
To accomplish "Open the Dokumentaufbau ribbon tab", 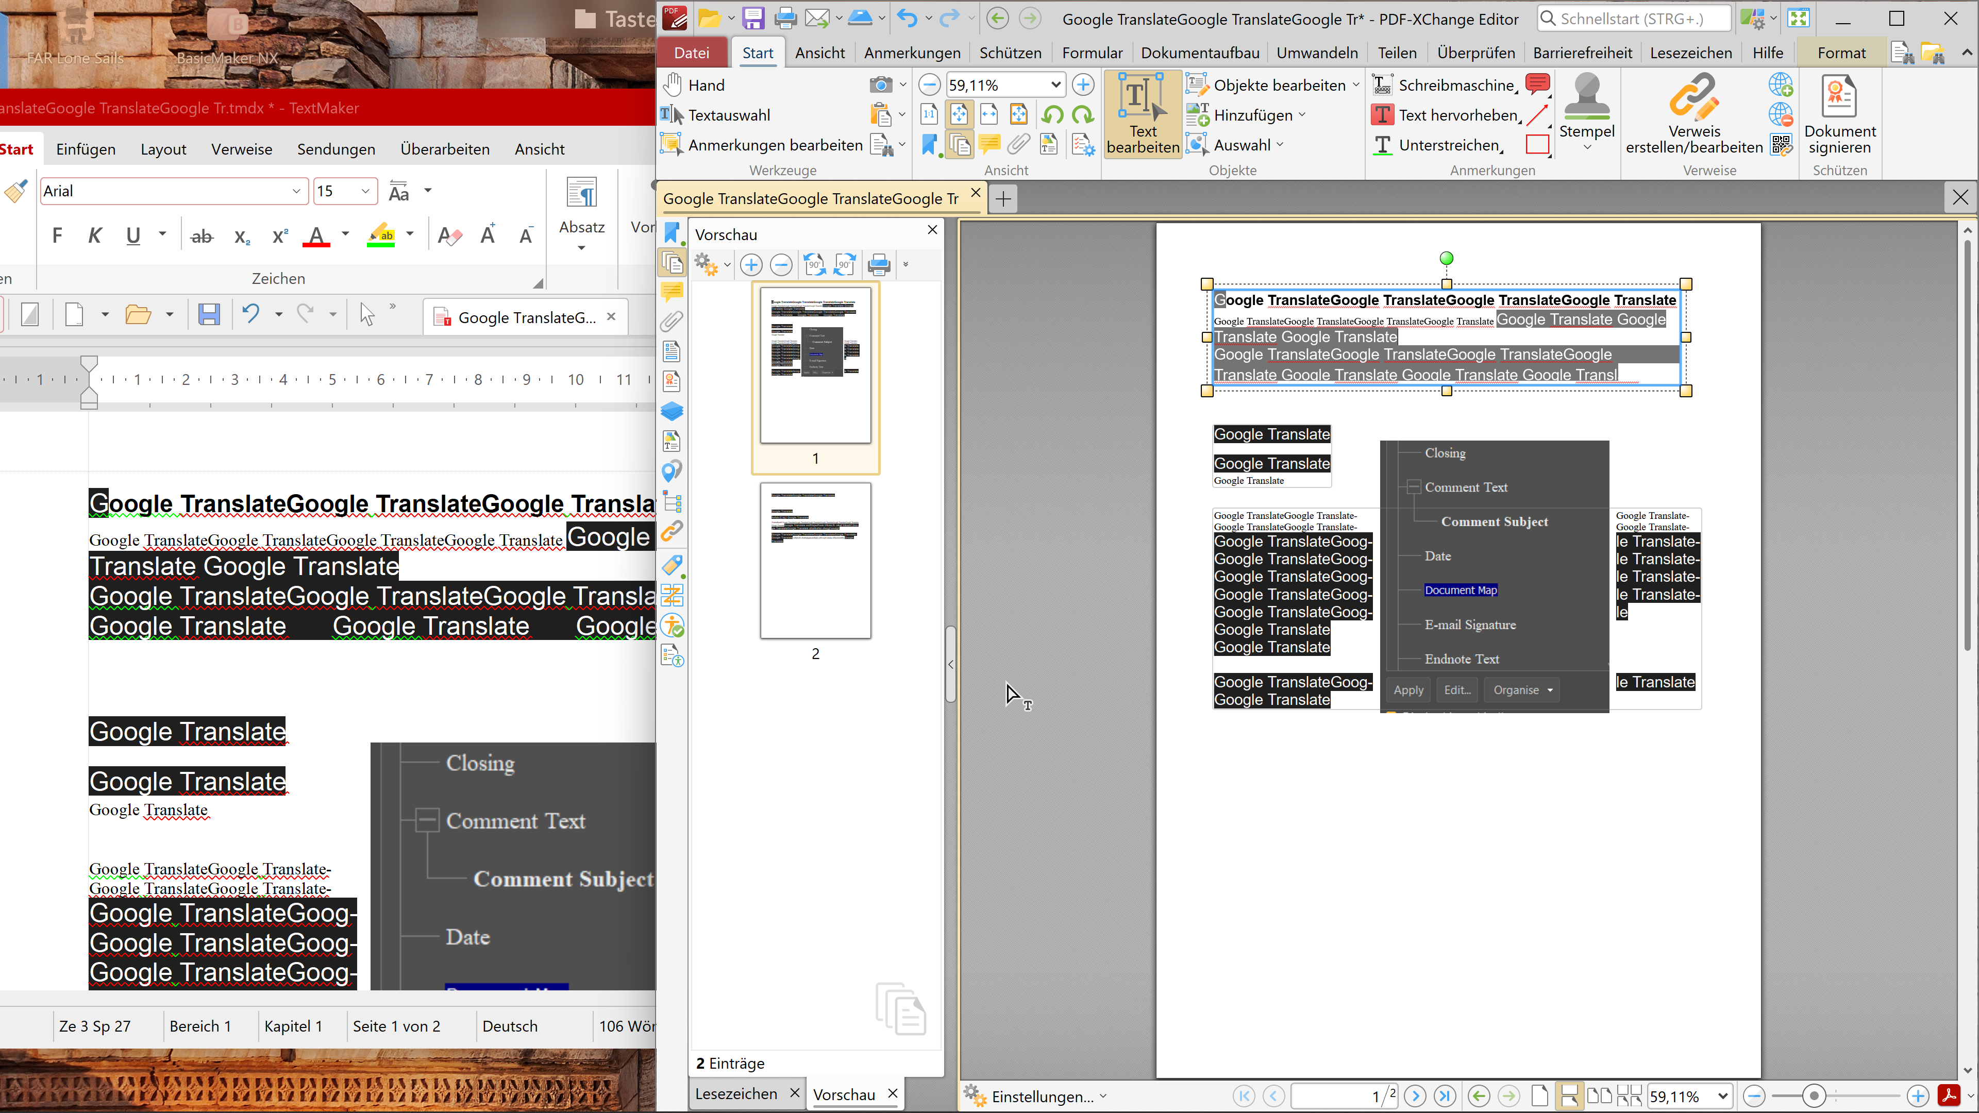I will pyautogui.click(x=1200, y=53).
